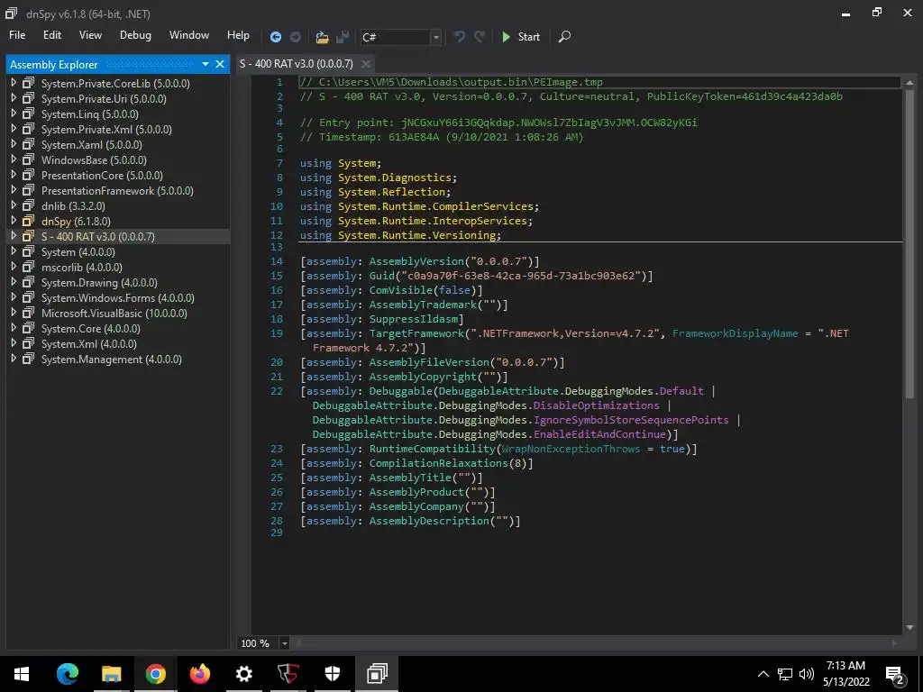Click the Save All toolbar icon
The image size is (923, 692).
pyautogui.click(x=343, y=37)
